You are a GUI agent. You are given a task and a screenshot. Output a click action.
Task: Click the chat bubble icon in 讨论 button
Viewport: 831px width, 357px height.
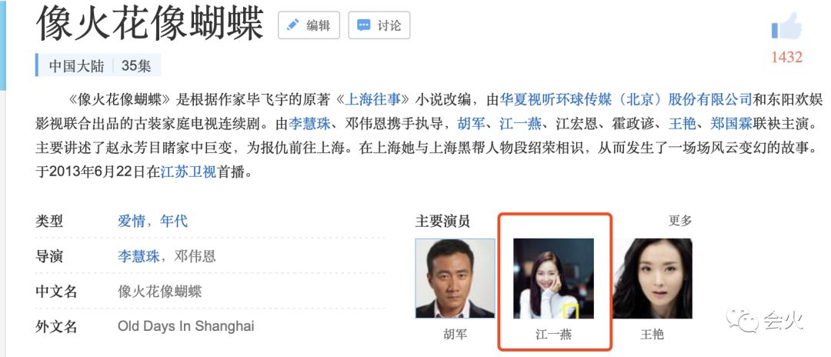pos(363,25)
